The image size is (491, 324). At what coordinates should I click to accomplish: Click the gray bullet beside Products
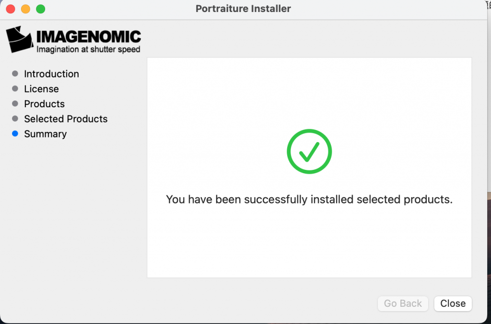[x=16, y=104]
